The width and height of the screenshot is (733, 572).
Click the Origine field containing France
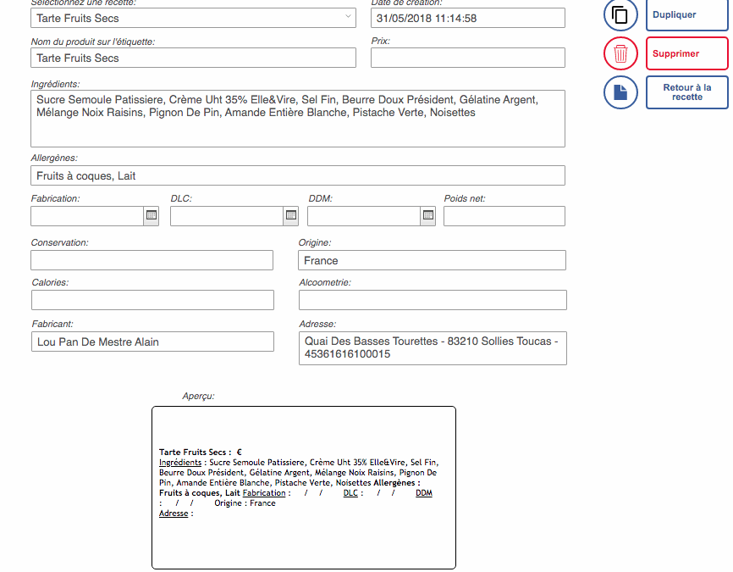point(432,260)
